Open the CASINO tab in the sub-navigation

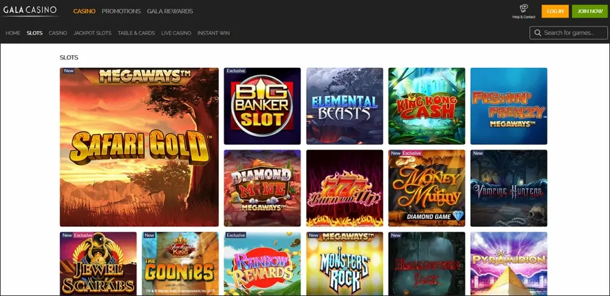(x=58, y=33)
